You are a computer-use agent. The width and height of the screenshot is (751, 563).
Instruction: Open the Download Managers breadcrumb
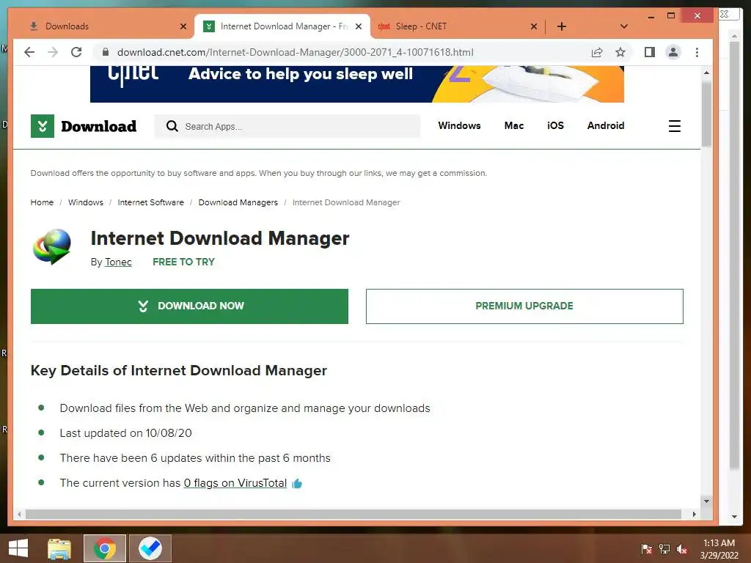tap(238, 202)
